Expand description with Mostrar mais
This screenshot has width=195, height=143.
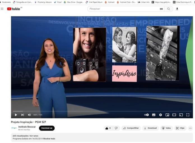tap(49, 139)
